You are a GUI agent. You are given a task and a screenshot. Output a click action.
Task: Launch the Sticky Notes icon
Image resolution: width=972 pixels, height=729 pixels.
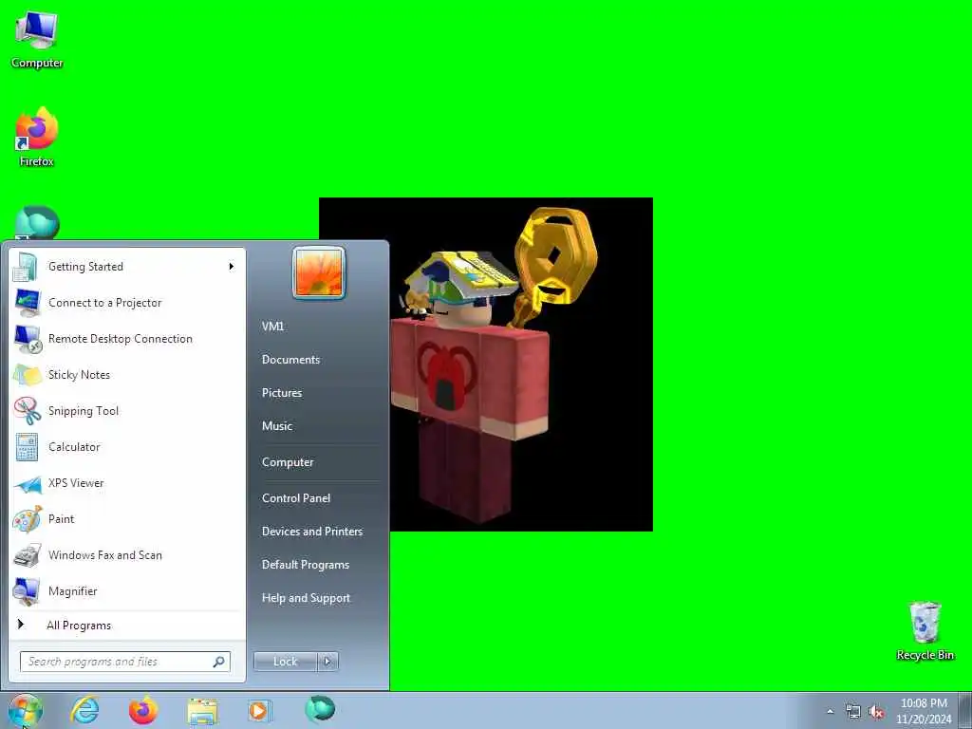tap(27, 375)
